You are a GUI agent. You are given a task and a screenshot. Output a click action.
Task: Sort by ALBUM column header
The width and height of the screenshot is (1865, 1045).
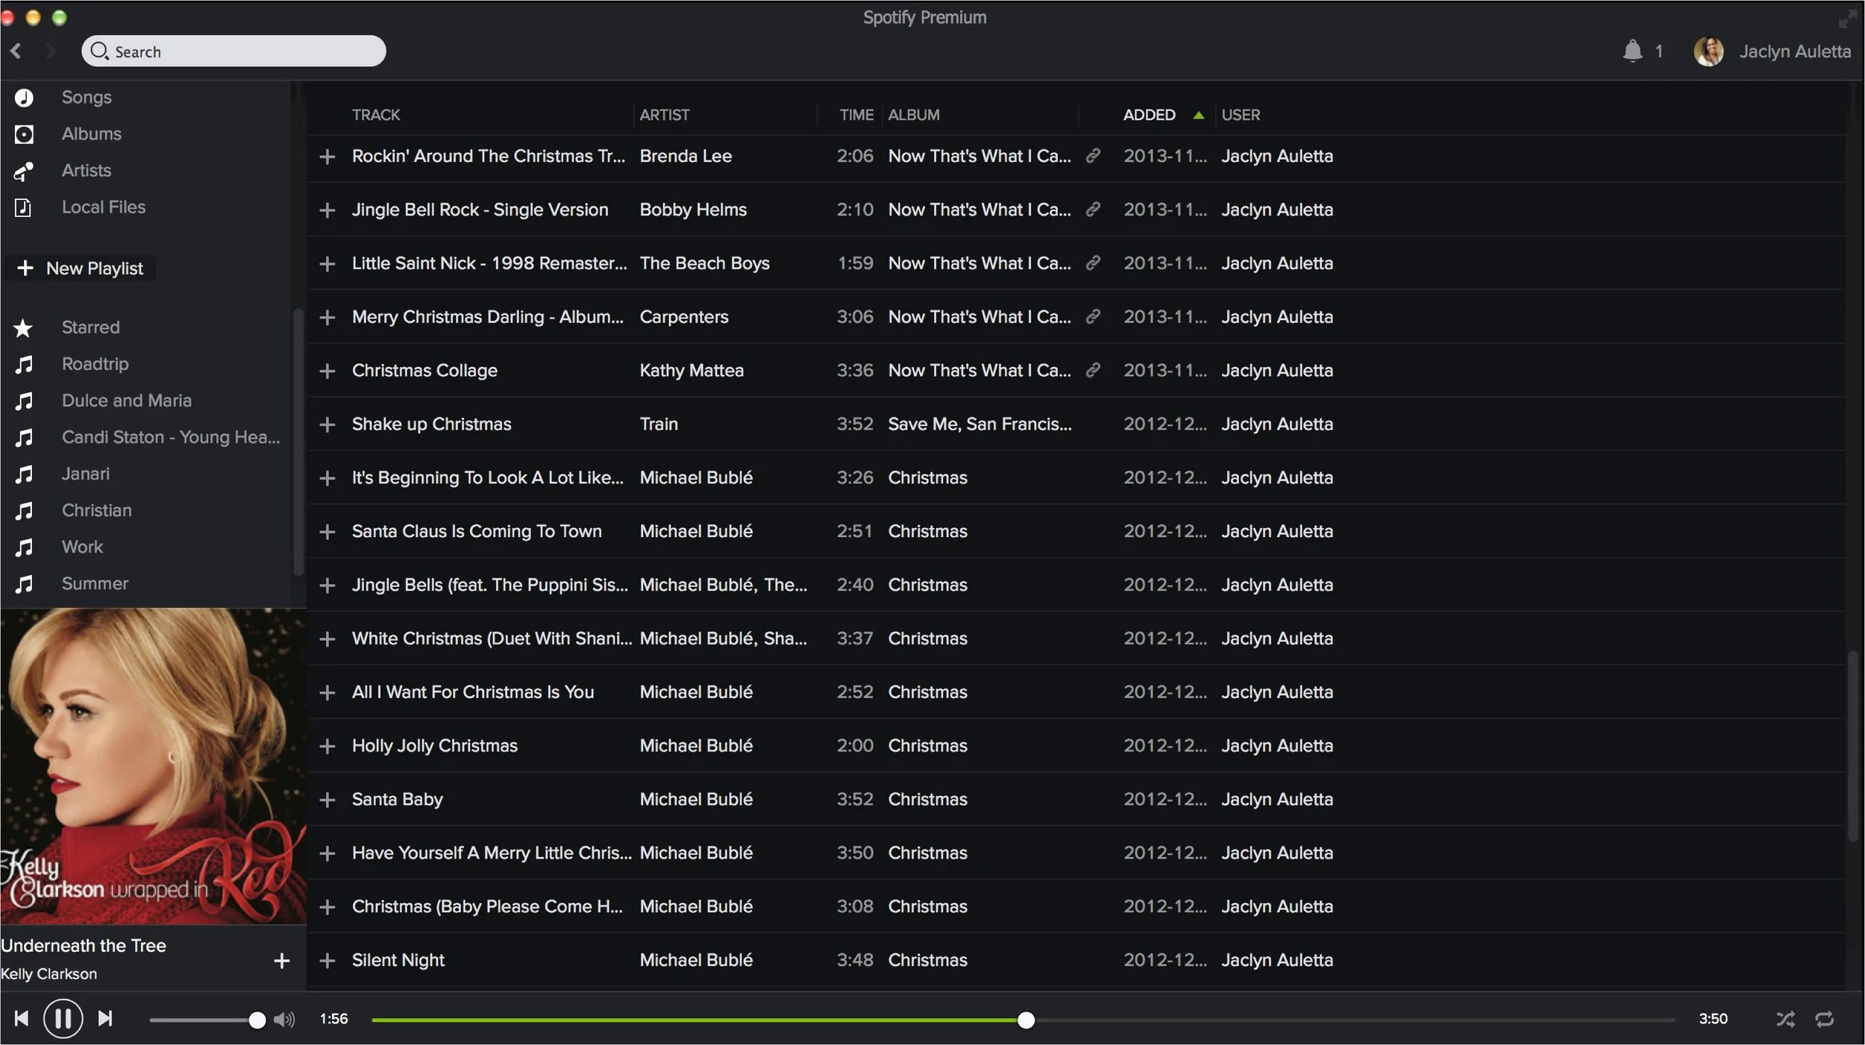click(x=913, y=115)
